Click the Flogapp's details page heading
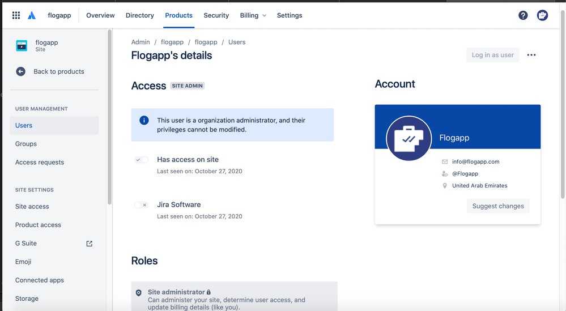This screenshot has height=311, width=566. click(172, 55)
